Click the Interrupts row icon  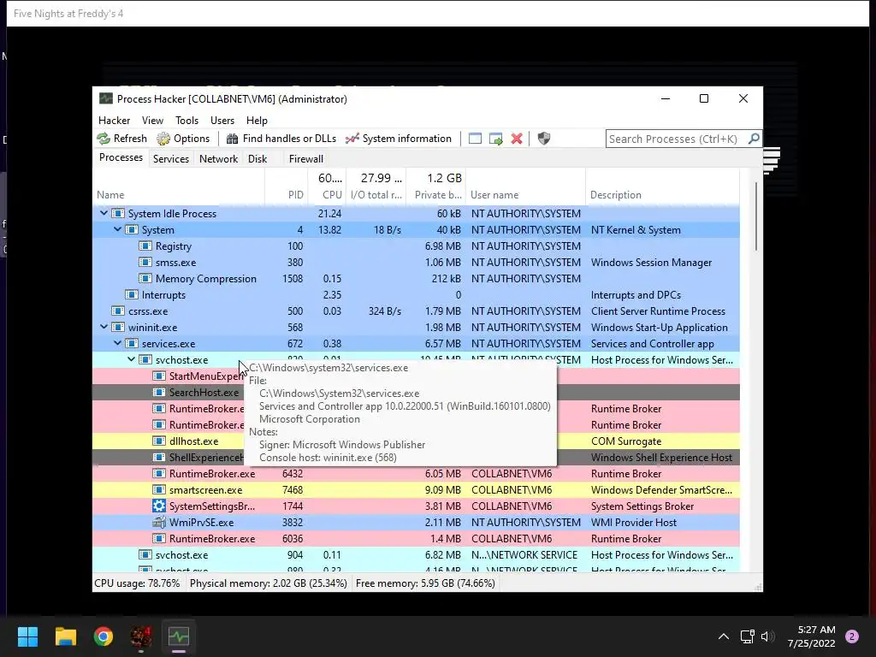pos(132,295)
